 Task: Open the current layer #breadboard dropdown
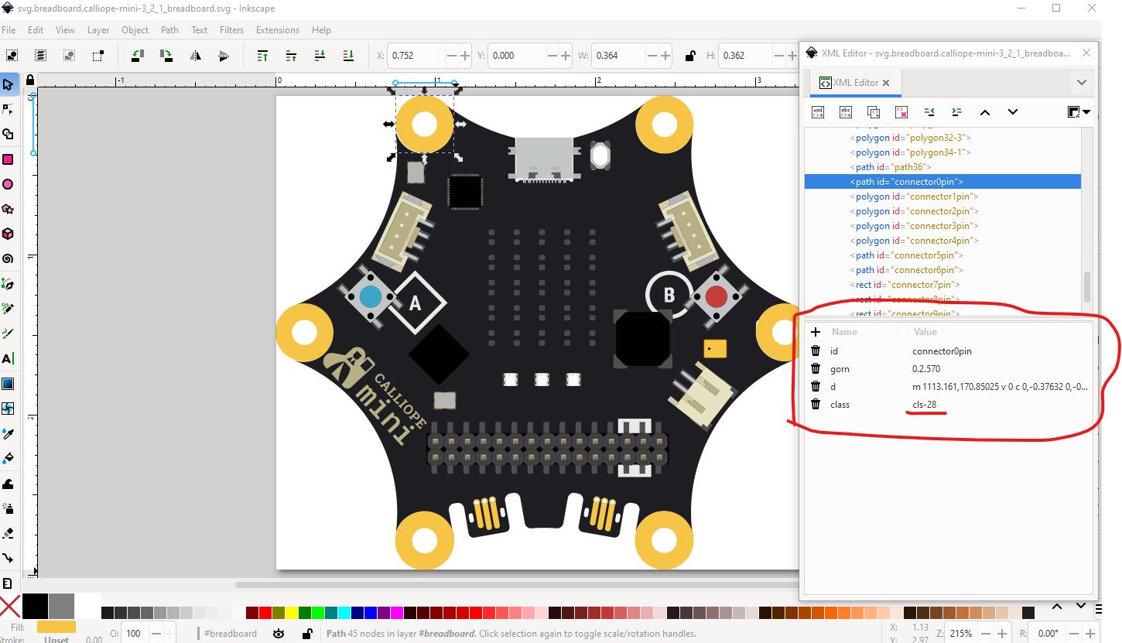click(x=230, y=634)
